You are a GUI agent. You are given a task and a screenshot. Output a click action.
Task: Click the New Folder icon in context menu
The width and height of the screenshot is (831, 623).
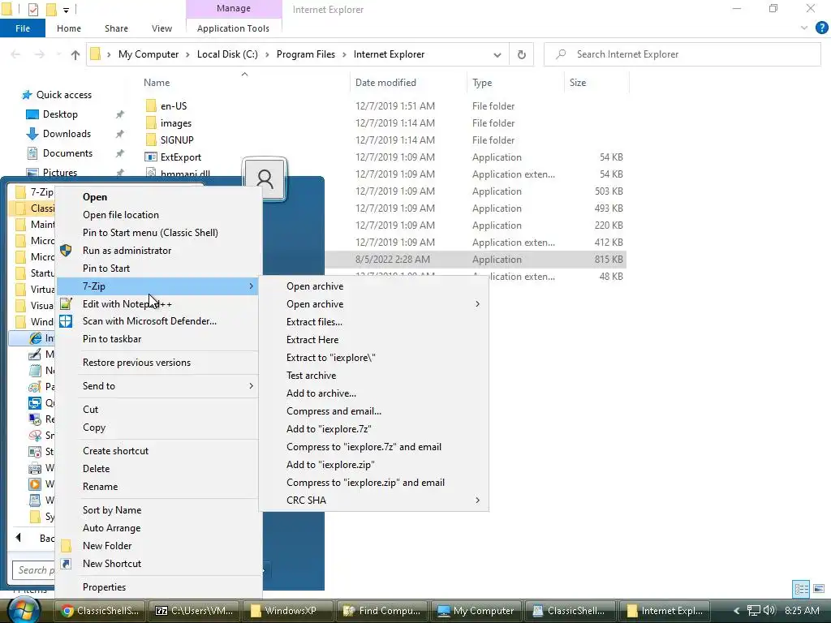[x=66, y=546]
